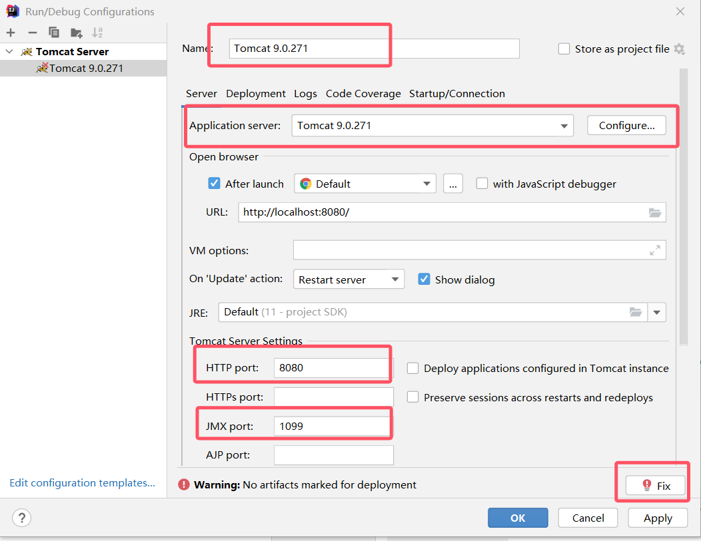The width and height of the screenshot is (701, 541).
Task: Click the red warning icon beside Warning text
Action: pyautogui.click(x=184, y=484)
